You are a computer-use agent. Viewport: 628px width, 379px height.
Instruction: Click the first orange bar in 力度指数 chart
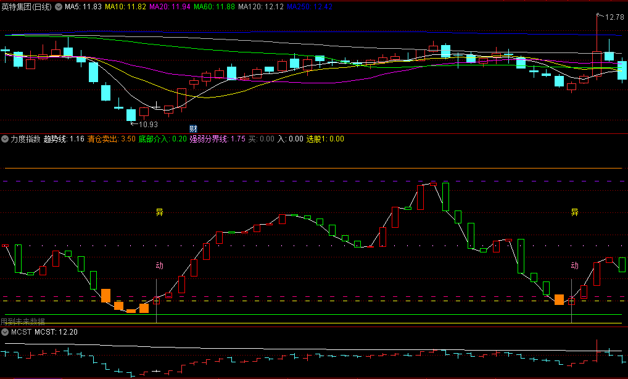click(105, 296)
